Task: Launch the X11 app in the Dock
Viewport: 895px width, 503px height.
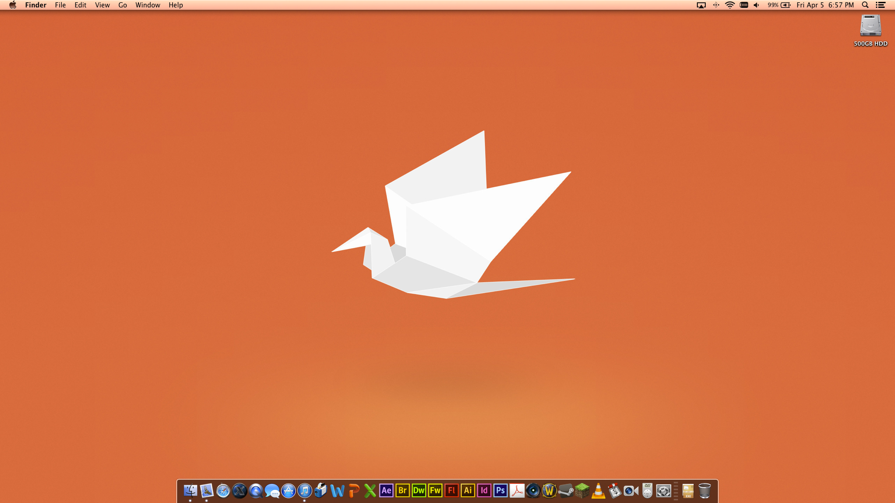Action: (x=239, y=490)
